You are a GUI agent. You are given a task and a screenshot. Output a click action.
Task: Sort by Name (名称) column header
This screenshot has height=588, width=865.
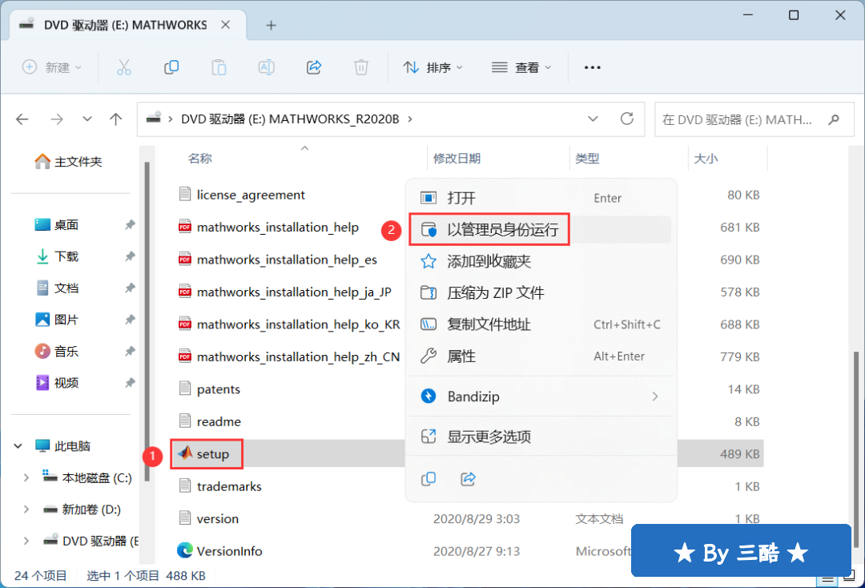tap(199, 159)
